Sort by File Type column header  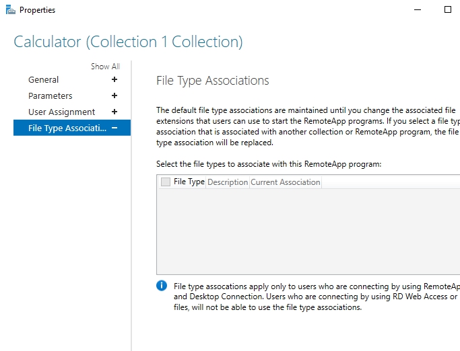189,182
